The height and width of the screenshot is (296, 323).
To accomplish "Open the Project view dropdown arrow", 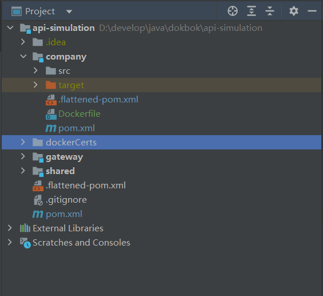I will click(69, 11).
